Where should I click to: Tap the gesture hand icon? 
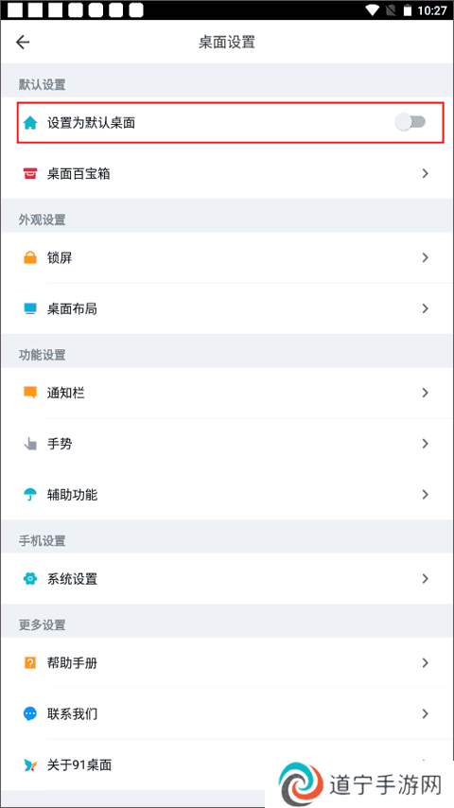click(30, 444)
